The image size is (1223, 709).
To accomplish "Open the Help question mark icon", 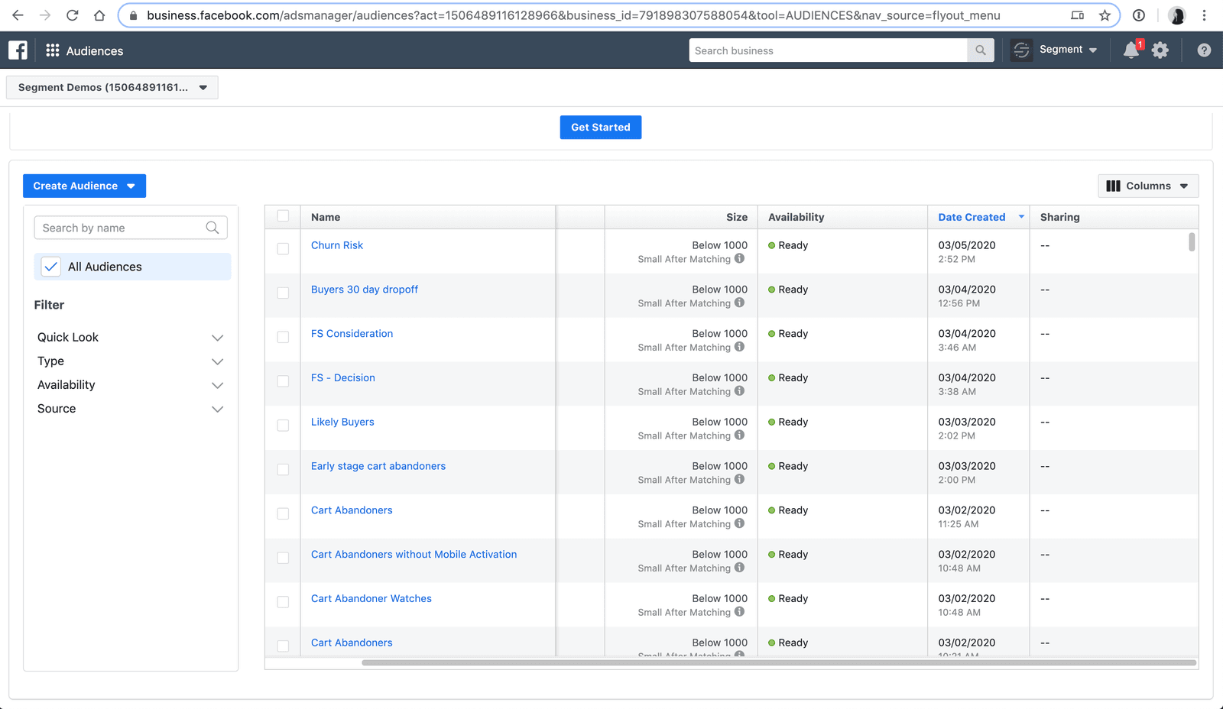I will click(1204, 50).
